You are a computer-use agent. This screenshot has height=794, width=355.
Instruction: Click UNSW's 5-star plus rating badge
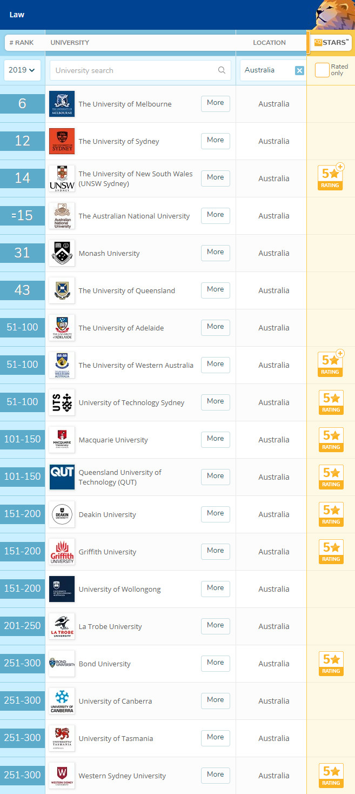pos(331,177)
